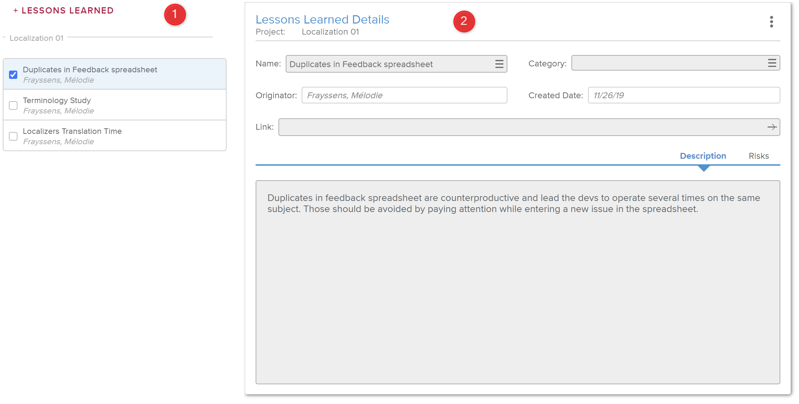Open the three-dot options menu

click(771, 21)
